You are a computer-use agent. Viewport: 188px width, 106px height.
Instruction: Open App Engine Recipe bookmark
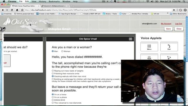click(x=68, y=14)
